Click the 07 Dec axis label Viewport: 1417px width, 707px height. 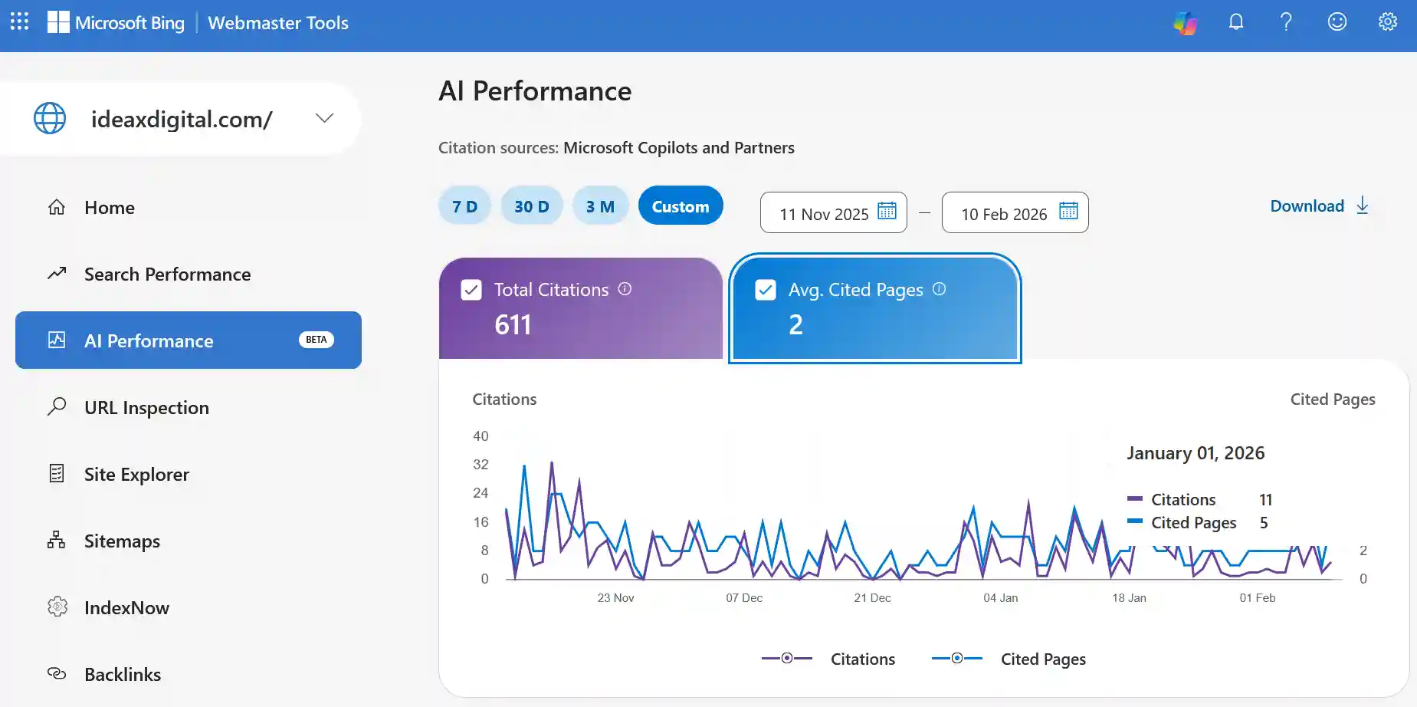tap(744, 597)
